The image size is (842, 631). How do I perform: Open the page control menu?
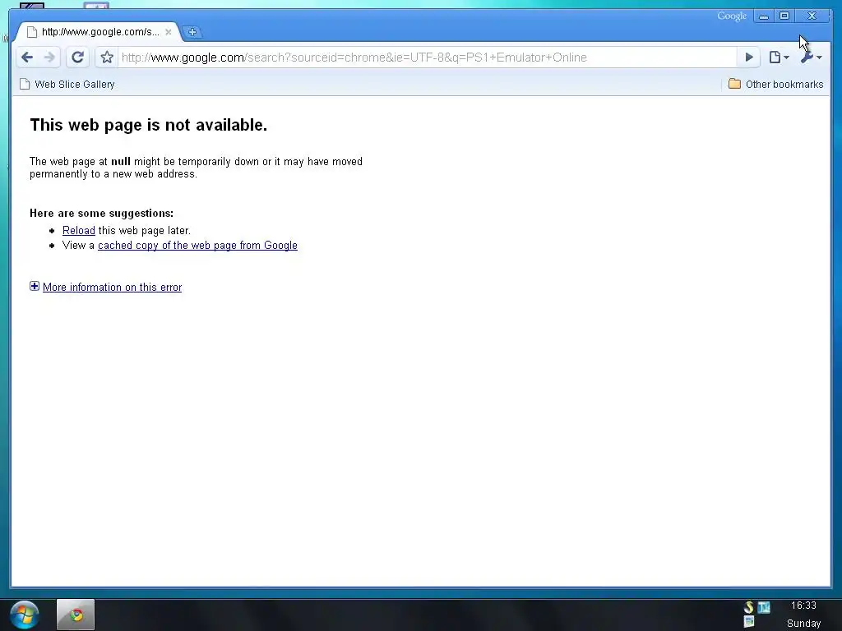tap(779, 58)
